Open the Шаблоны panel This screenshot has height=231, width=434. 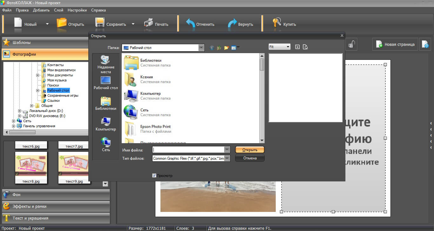pyautogui.click(x=45, y=42)
